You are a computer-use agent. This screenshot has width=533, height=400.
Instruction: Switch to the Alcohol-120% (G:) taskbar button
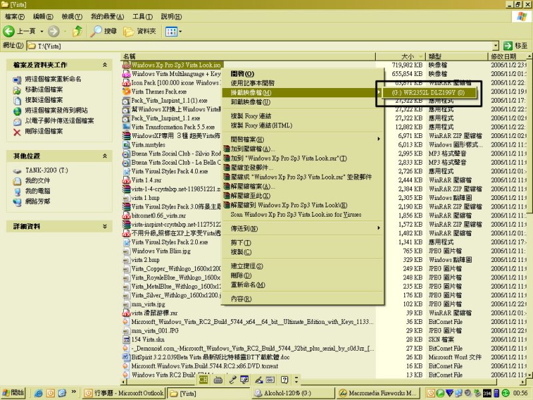click(x=293, y=393)
